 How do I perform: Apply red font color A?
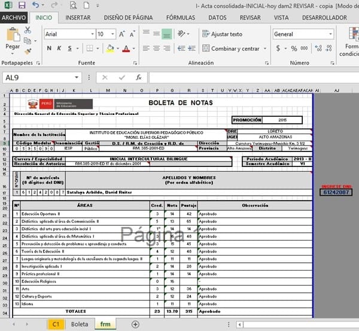tap(126, 48)
